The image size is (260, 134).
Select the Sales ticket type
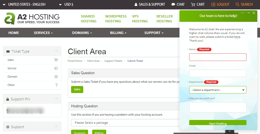tap(32, 60)
